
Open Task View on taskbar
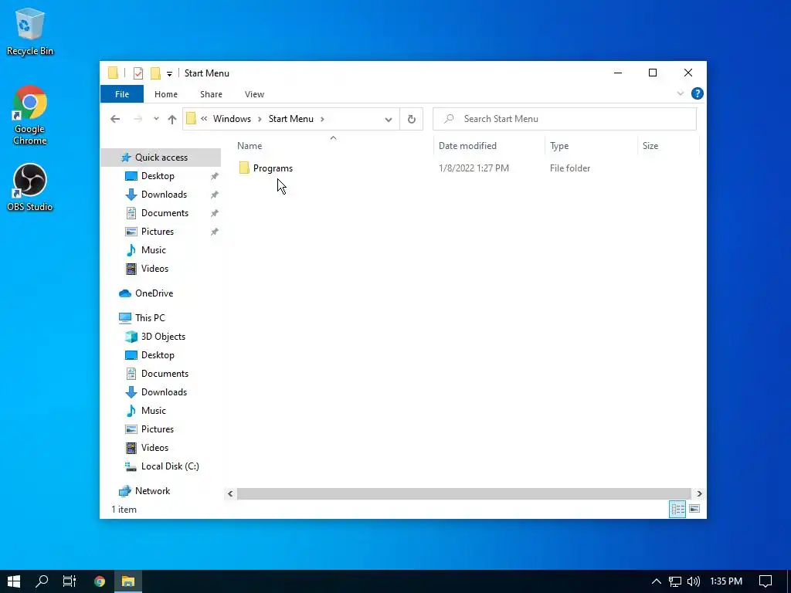(69, 581)
